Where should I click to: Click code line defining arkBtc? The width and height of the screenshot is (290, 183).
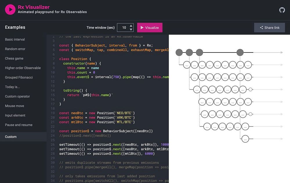click(97, 117)
